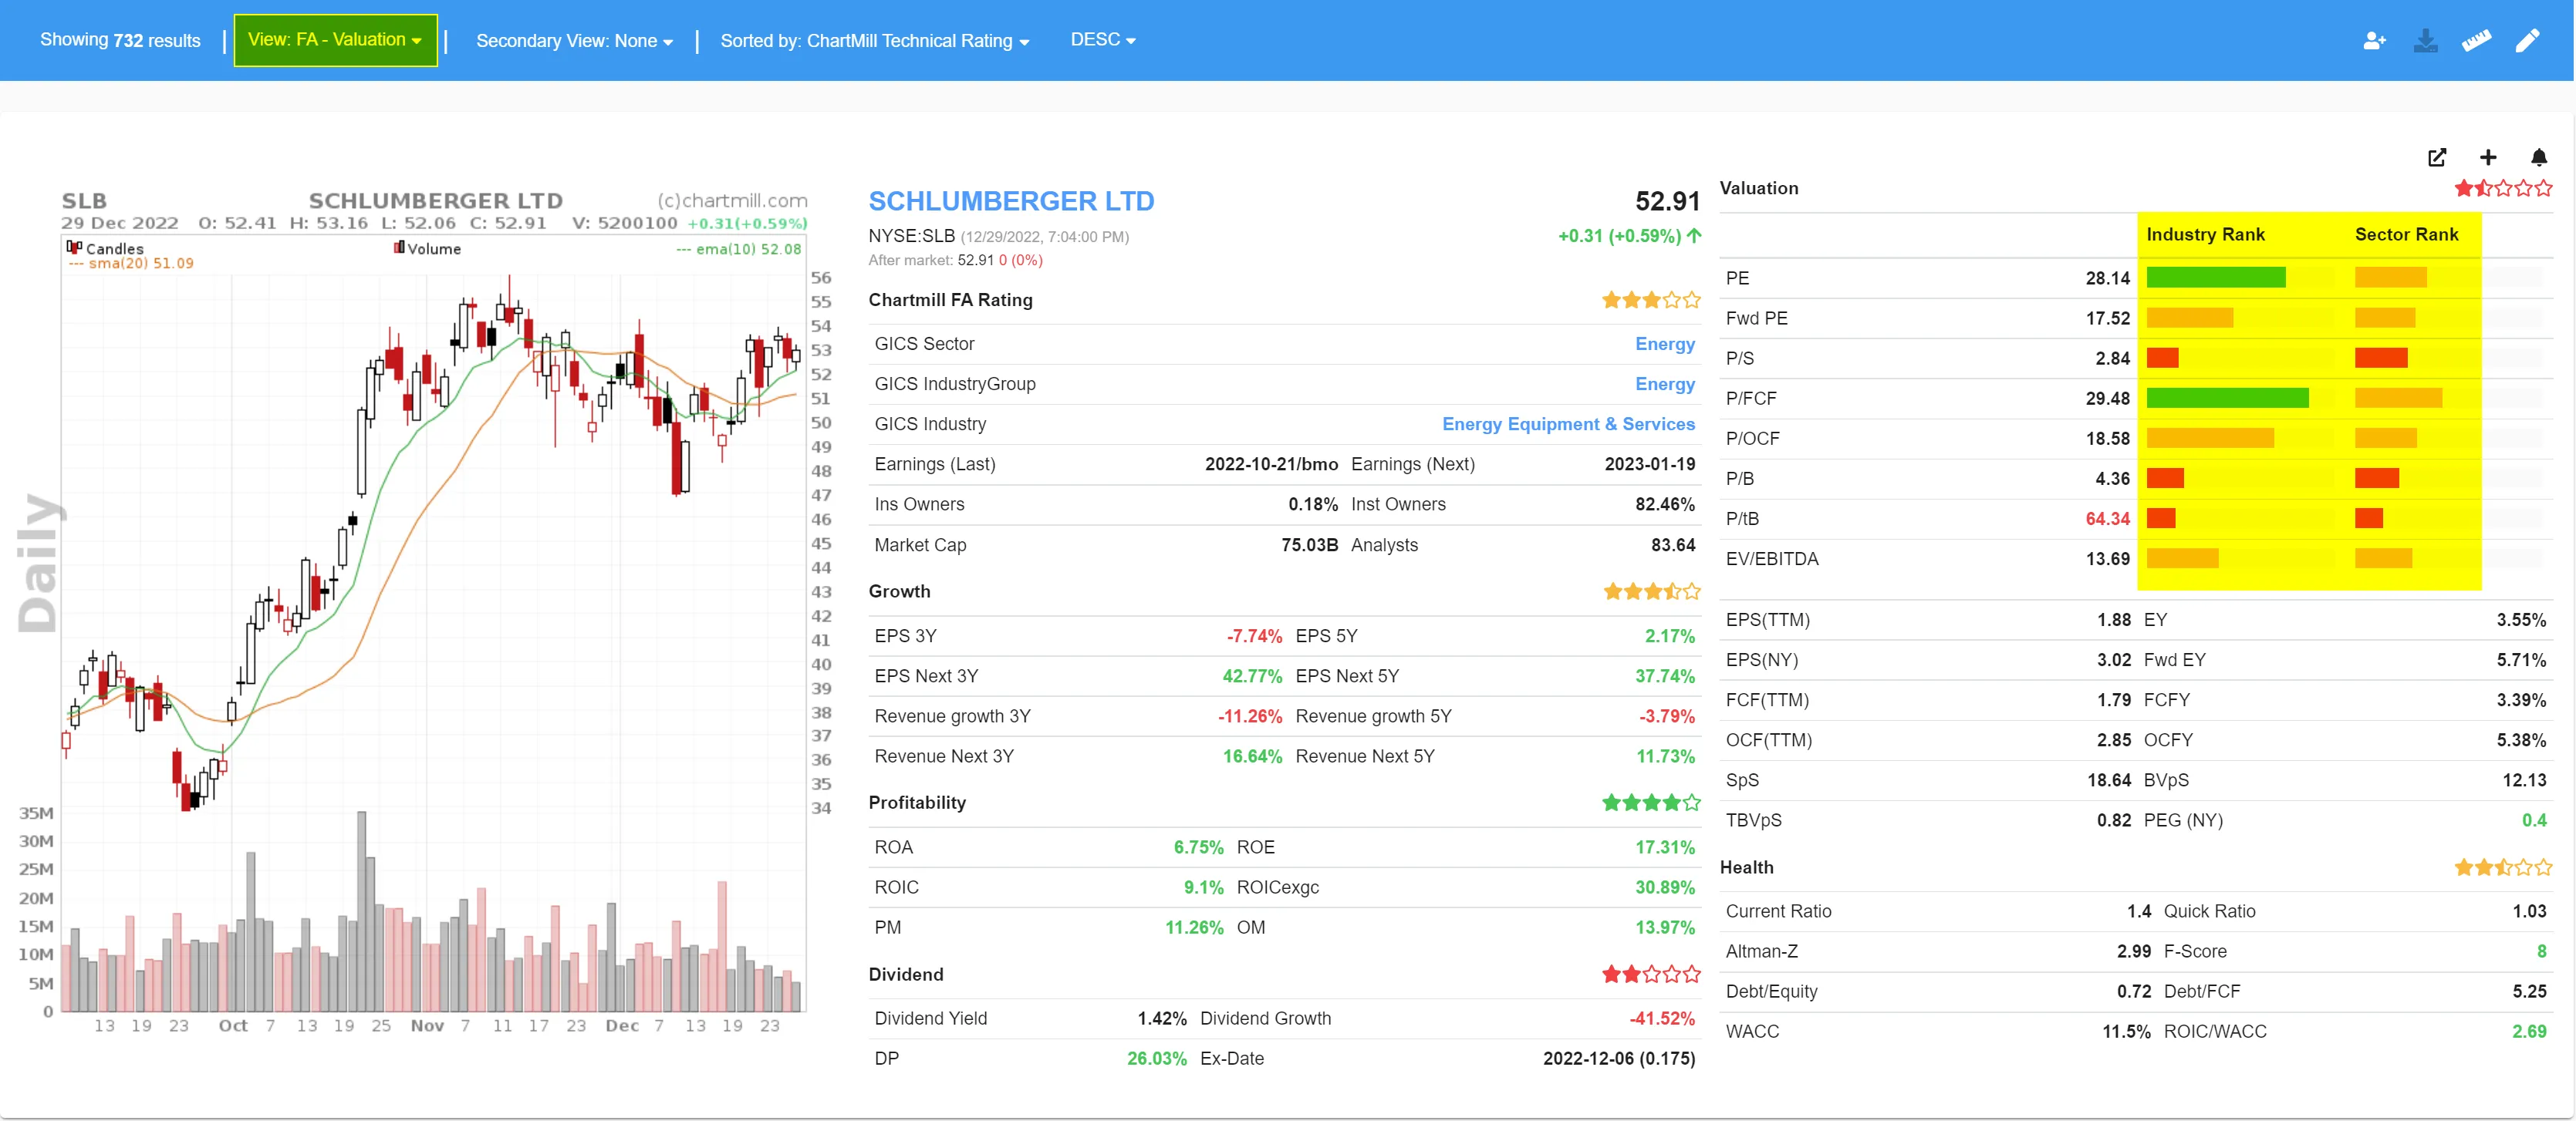Viewport: 2576px width, 1121px height.
Task: Click the ROE value 17.31%
Action: [x=1665, y=847]
